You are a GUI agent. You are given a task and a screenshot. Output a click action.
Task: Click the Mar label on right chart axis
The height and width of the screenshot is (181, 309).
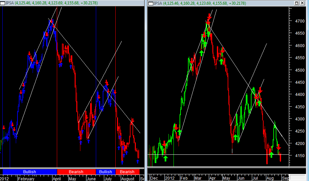(198, 178)
